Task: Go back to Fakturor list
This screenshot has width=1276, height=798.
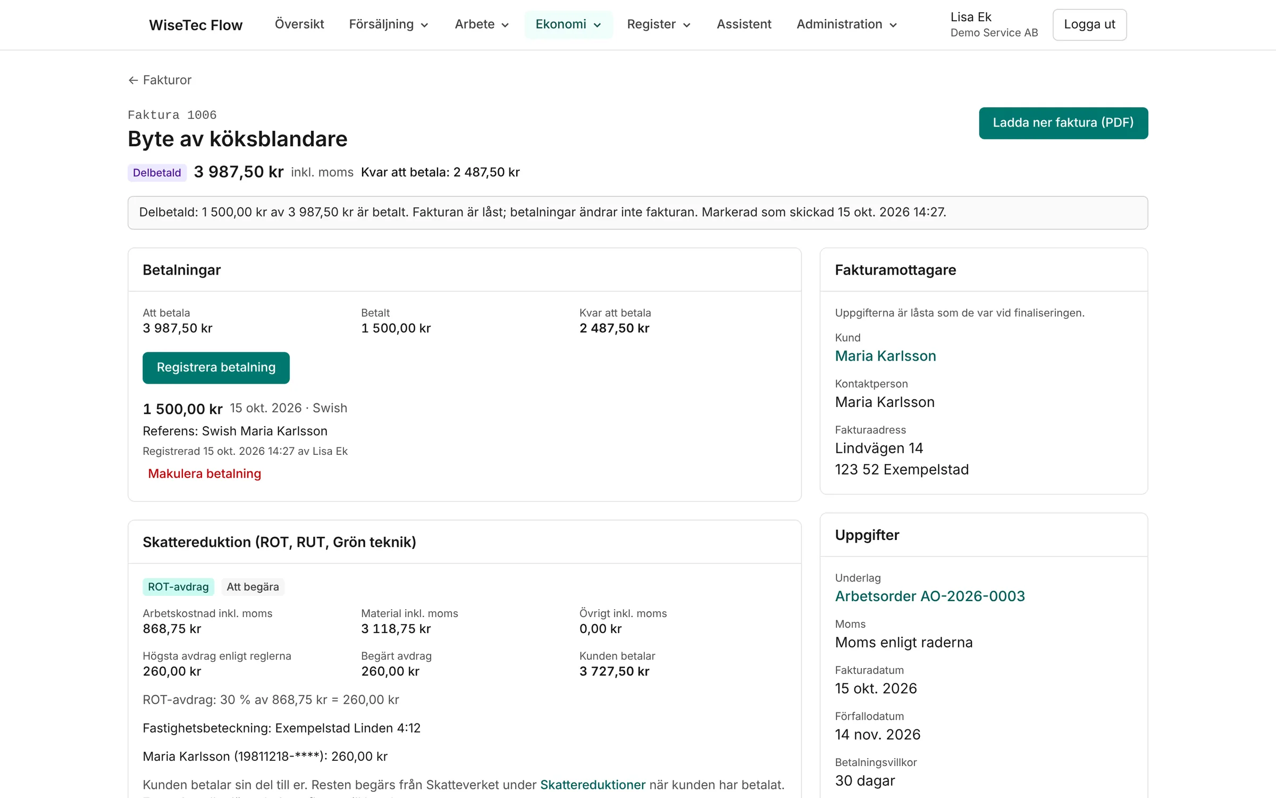Action: pos(159,80)
